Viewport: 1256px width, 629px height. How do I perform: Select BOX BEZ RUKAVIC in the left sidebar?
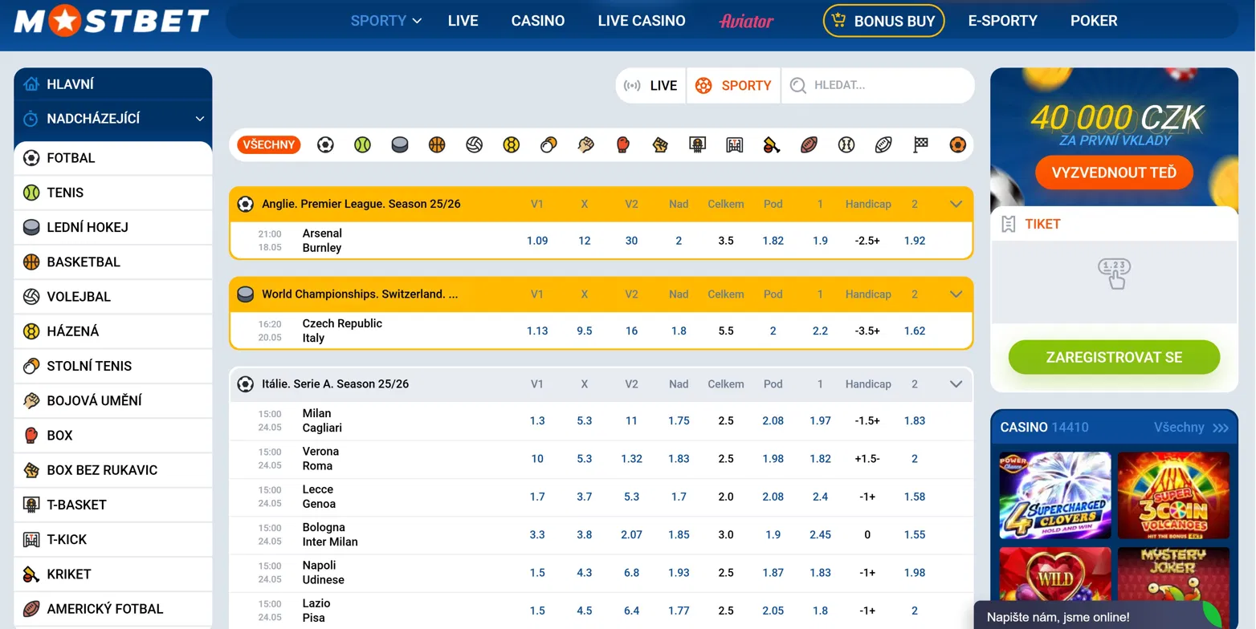113,470
